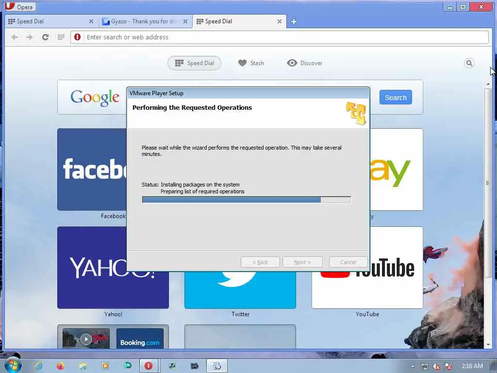Click the Twitter label under tile
Image resolution: width=497 pixels, height=373 pixels.
click(x=240, y=314)
